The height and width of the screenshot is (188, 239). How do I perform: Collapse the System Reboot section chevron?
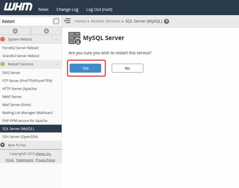coord(57,39)
